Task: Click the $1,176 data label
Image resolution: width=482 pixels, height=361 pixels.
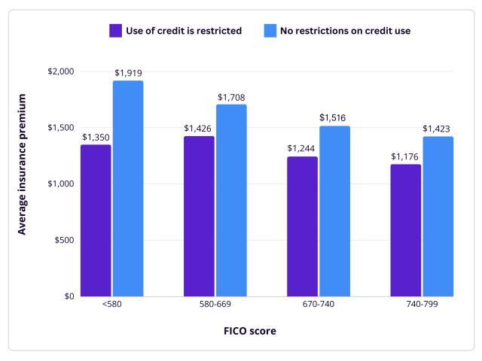Action: click(x=405, y=156)
